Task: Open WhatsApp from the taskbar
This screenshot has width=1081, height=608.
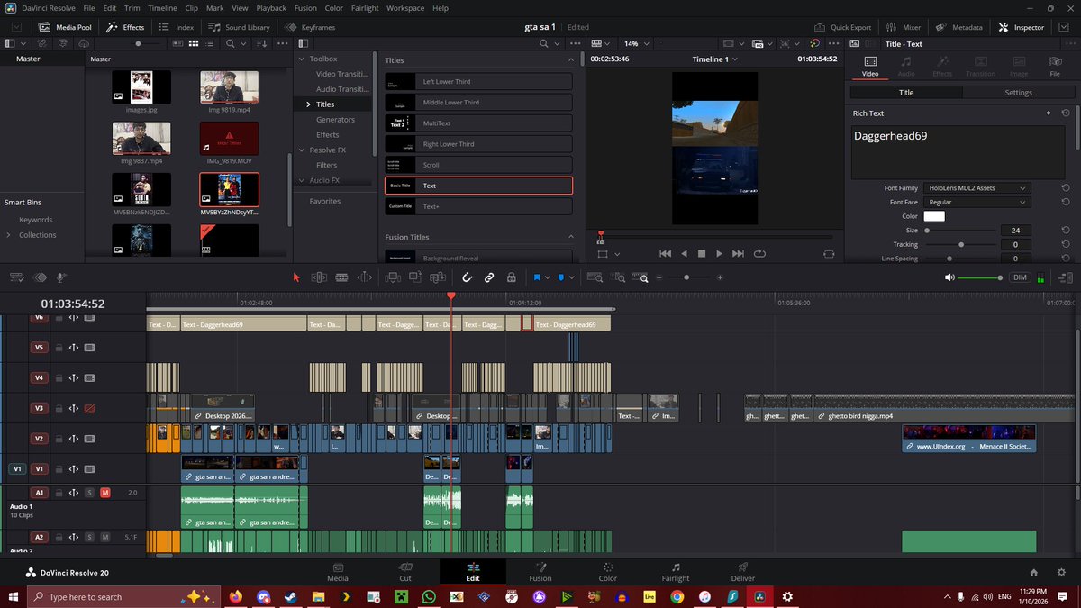Action: pyautogui.click(x=428, y=596)
